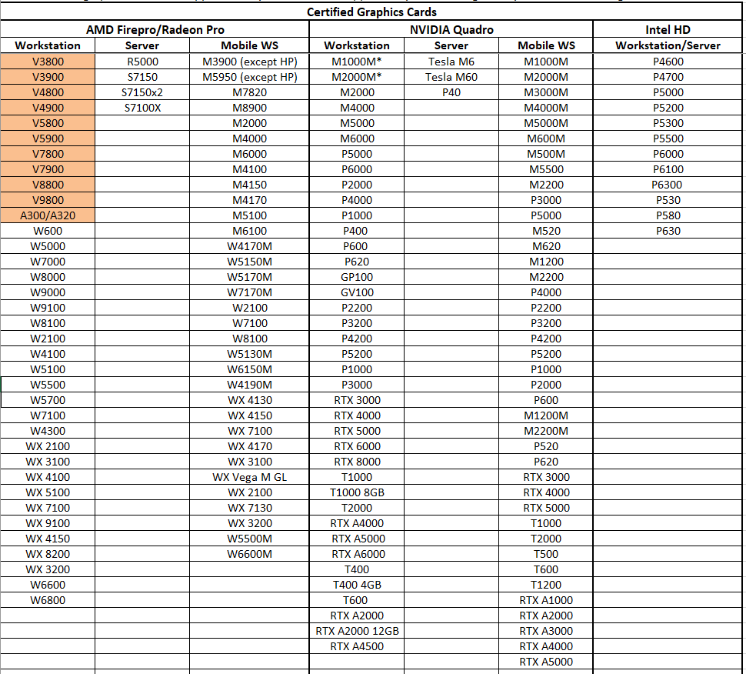The height and width of the screenshot is (674, 746).
Task: Select the M7820 cell
Action: (x=249, y=92)
